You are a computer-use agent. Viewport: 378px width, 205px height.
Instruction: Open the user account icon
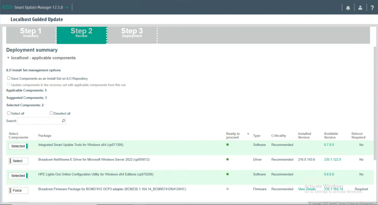360,8
